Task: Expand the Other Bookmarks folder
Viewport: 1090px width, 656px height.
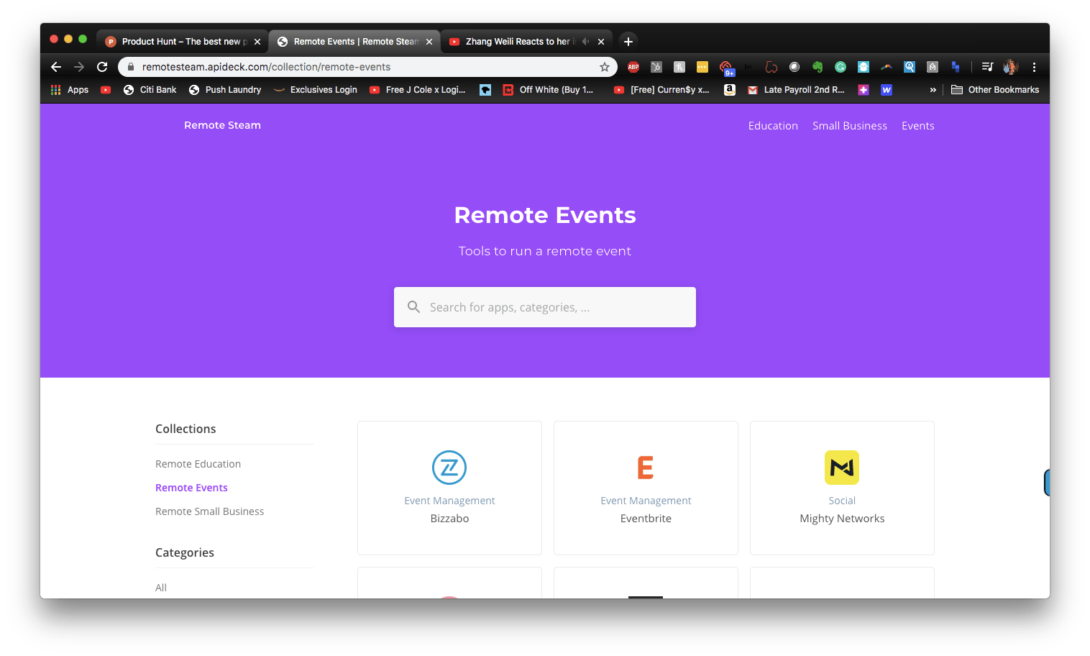Action: coord(995,90)
